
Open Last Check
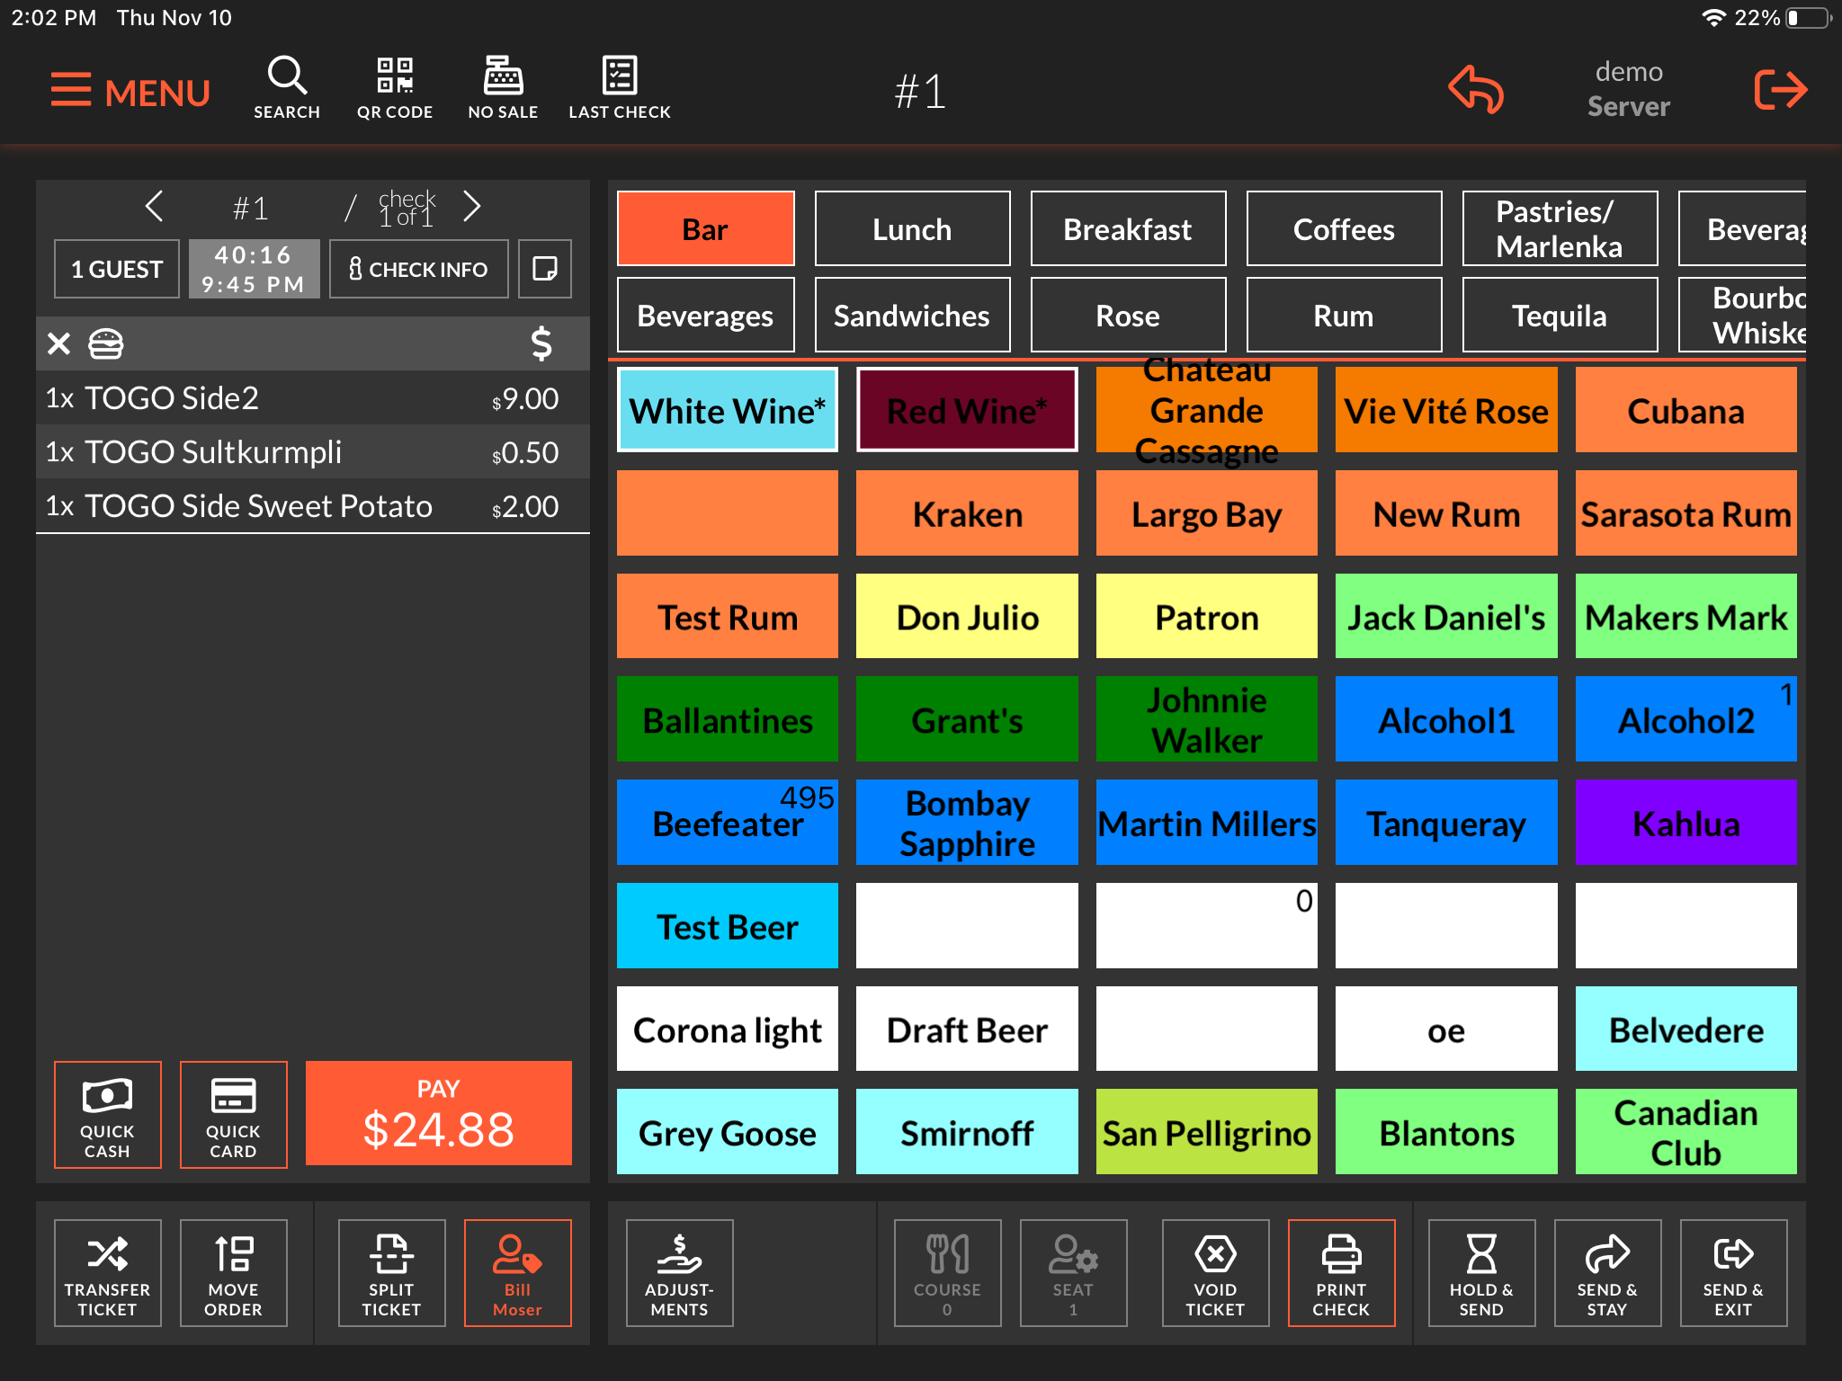pos(620,88)
